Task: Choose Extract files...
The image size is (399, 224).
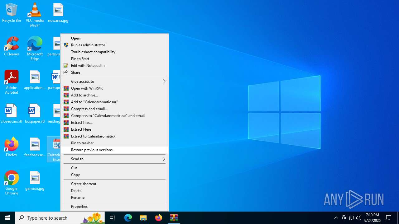Action: (114, 123)
